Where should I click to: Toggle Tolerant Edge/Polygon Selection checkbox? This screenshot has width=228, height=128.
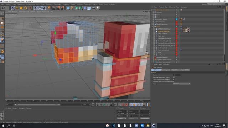(174, 82)
